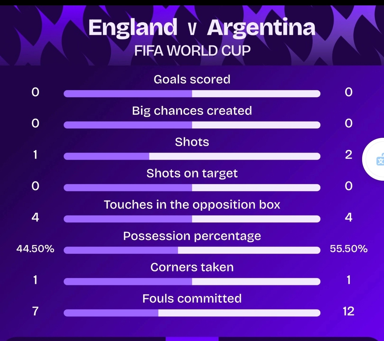
Task: Click Argentina's 55.50% possession value
Action: tap(349, 249)
